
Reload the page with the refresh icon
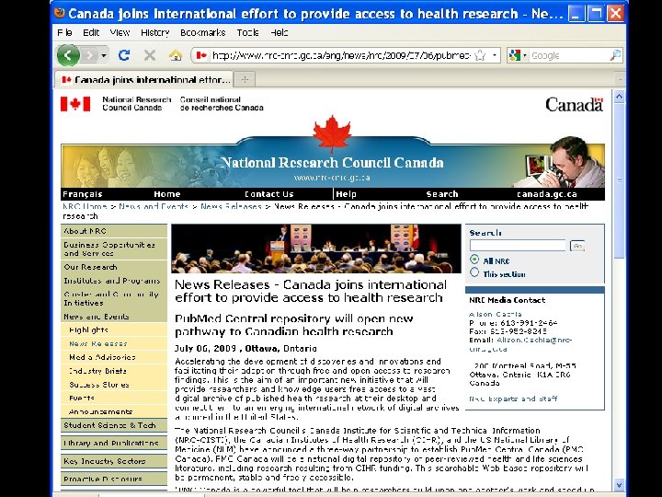[124, 55]
